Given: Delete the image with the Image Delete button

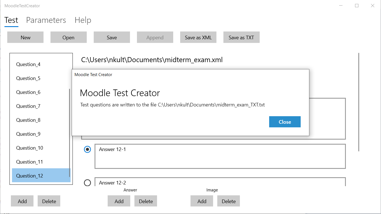Looking at the screenshot, I should pyautogui.click(x=229, y=201).
